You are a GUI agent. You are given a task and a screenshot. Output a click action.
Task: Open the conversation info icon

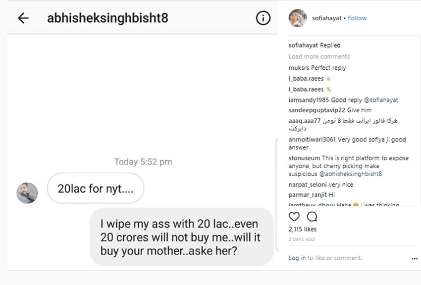pyautogui.click(x=263, y=18)
